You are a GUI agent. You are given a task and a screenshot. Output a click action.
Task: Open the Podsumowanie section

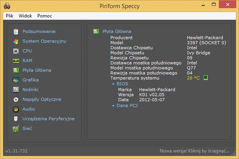pos(39,31)
